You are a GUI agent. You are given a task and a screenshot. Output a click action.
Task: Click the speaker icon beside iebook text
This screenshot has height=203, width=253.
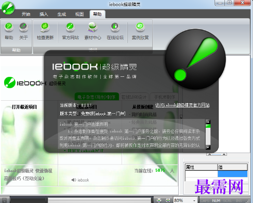click(x=74, y=180)
